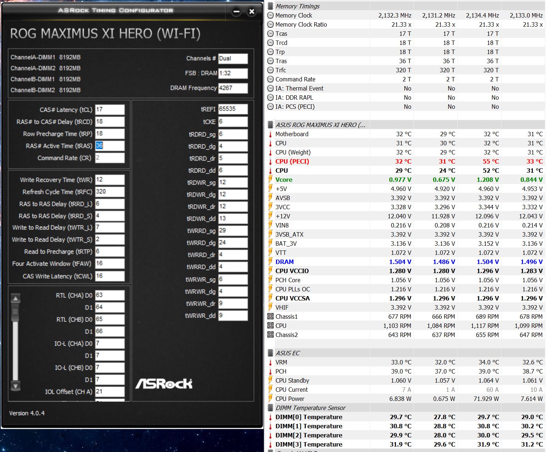This screenshot has height=452, width=546.
Task: Click the tREFI value field
Action: (233, 109)
